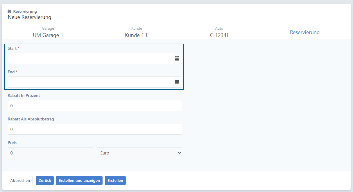The image size is (353, 192).
Task: Click the Rabatt Als Absolutbetrag label
Action: pos(31,119)
